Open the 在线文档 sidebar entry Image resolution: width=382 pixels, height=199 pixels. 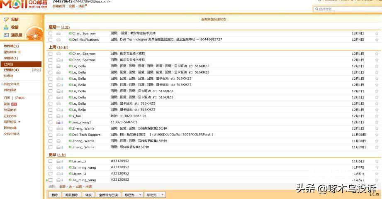(10, 116)
